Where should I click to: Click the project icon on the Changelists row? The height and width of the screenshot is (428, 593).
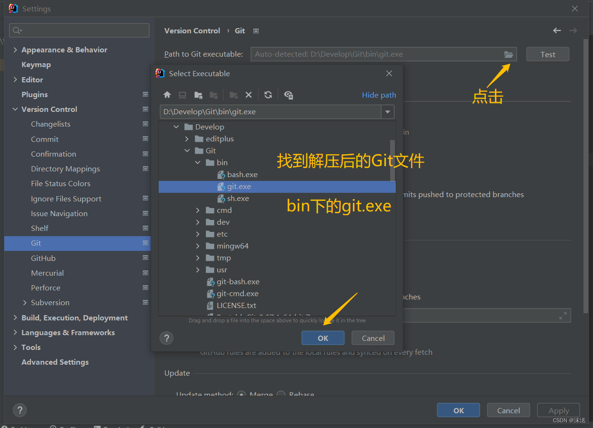145,124
